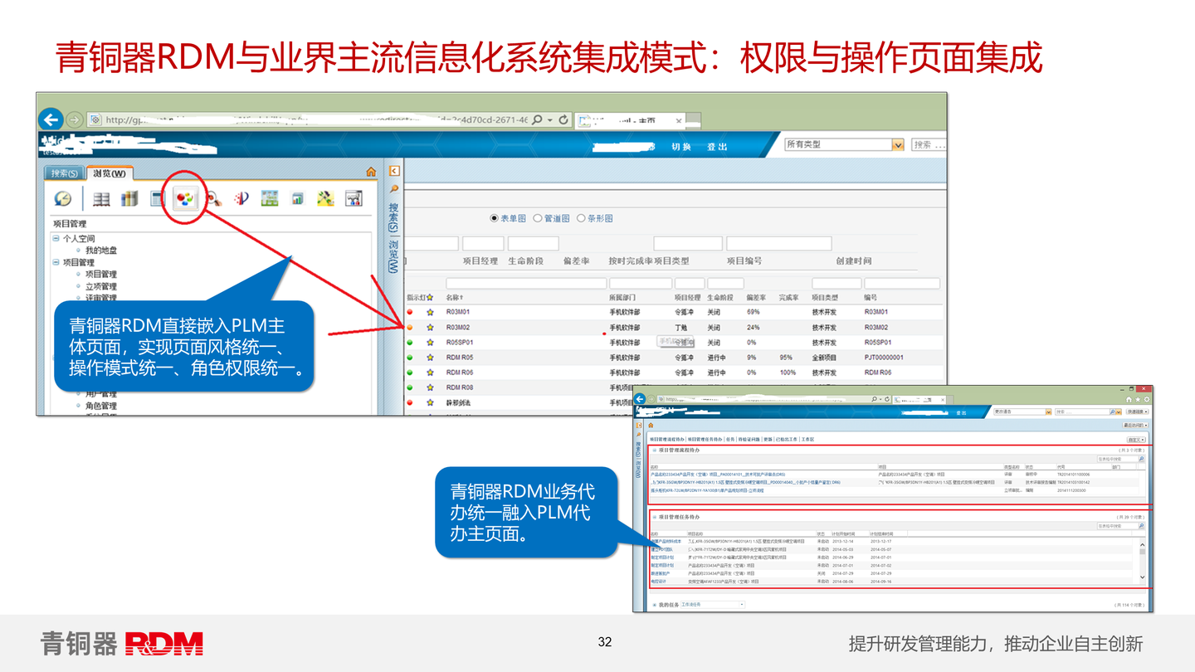Select the circled colorful-balls project module icon
This screenshot has width=1195, height=672.
(x=187, y=197)
